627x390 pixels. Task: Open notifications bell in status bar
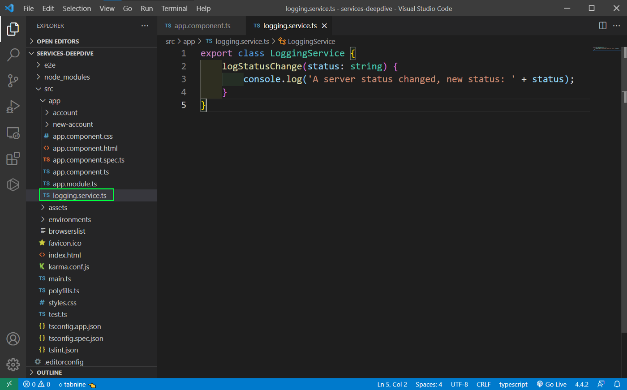pyautogui.click(x=617, y=384)
